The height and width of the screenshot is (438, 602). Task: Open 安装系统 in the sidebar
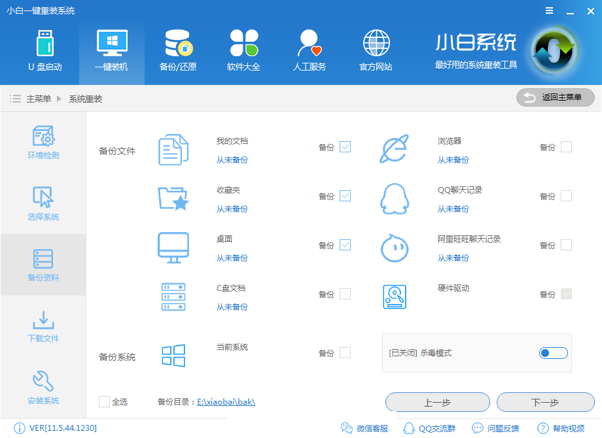[x=43, y=387]
